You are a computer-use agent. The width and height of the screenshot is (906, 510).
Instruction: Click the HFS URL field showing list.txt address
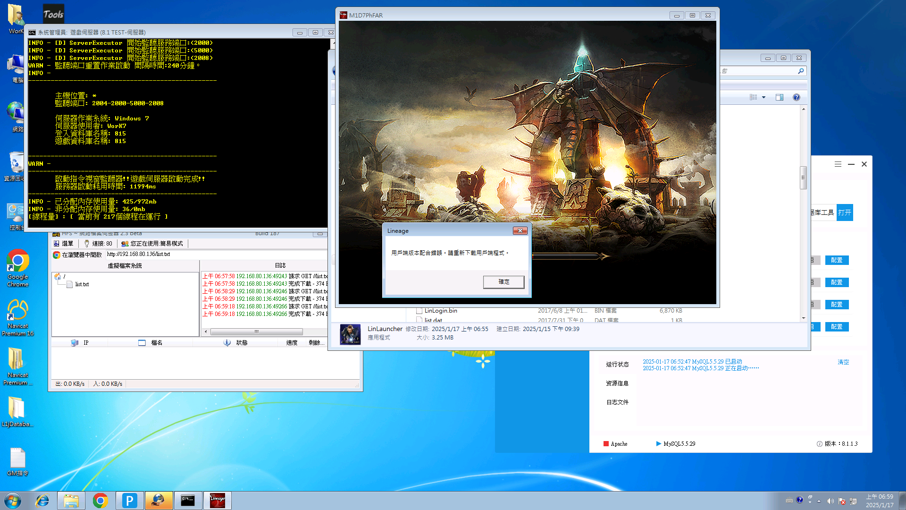[216, 255]
